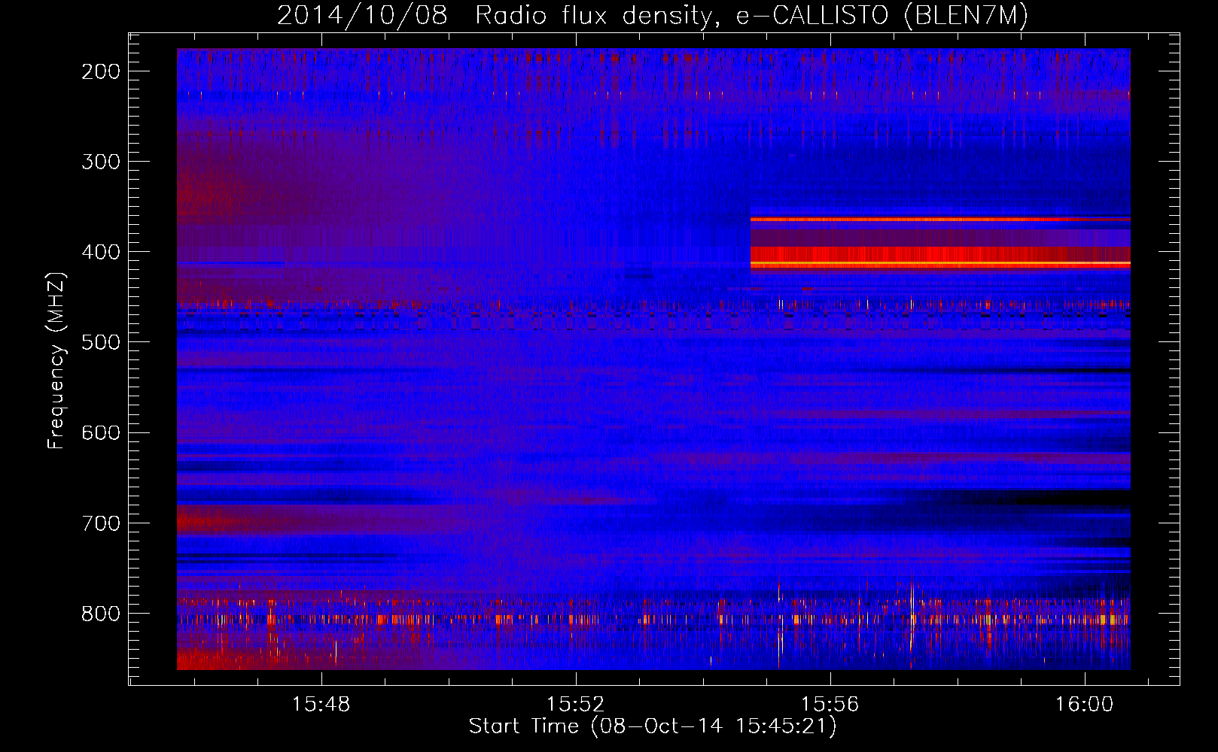Click the thin red band near 365 MHz
Image resolution: width=1218 pixels, height=752 pixels.
[940, 220]
